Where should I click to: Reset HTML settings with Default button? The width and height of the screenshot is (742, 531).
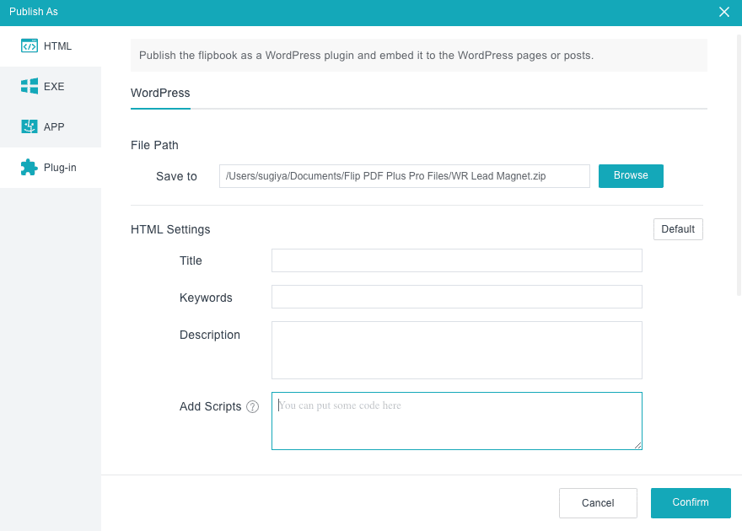pos(678,229)
